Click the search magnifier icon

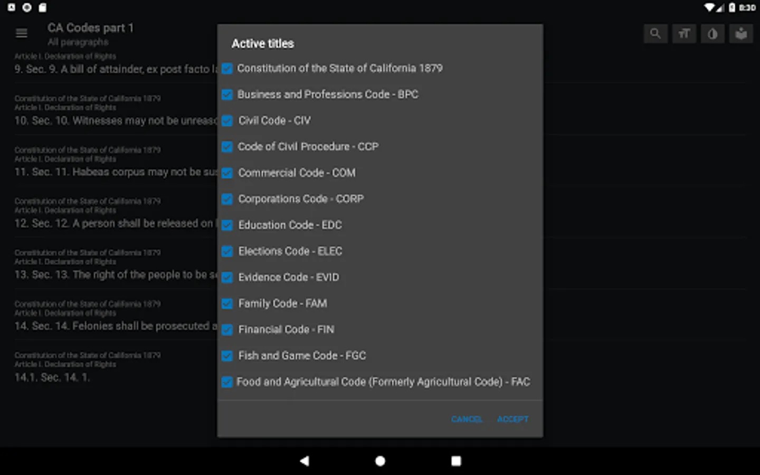pos(655,34)
